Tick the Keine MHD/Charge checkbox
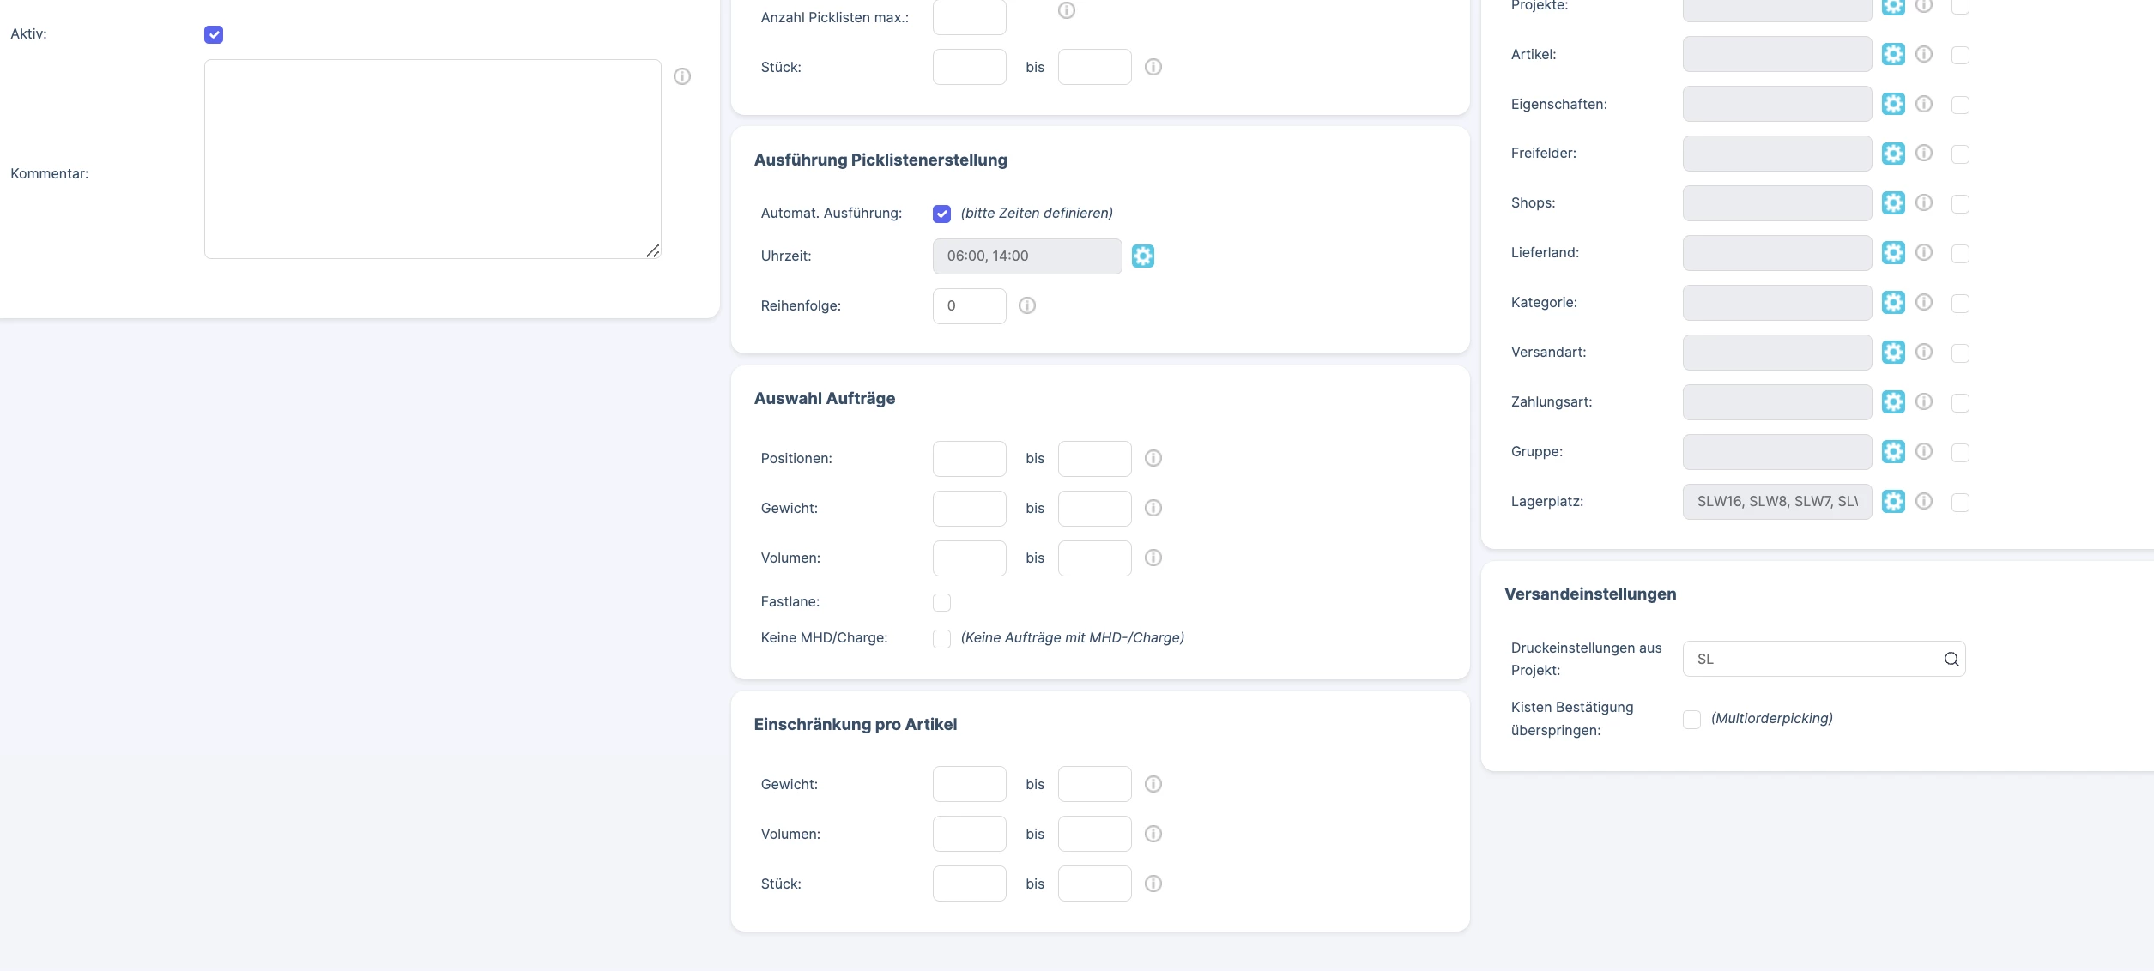Screen dimensions: 2154x971 941,638
